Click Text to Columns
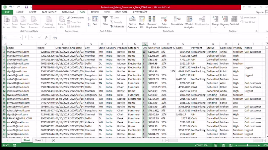Viewport: 268px width, 150px height. tap(132, 22)
